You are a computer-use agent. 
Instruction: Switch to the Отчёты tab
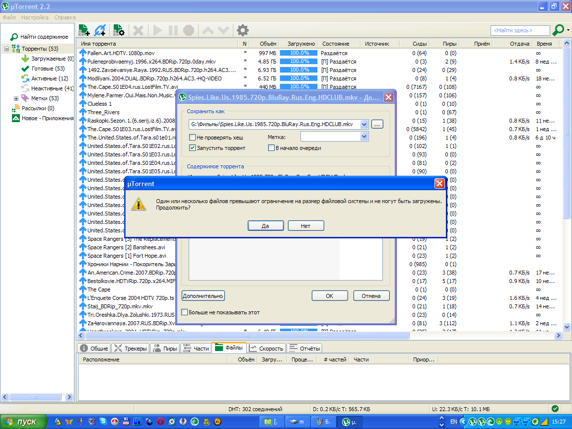(x=304, y=349)
